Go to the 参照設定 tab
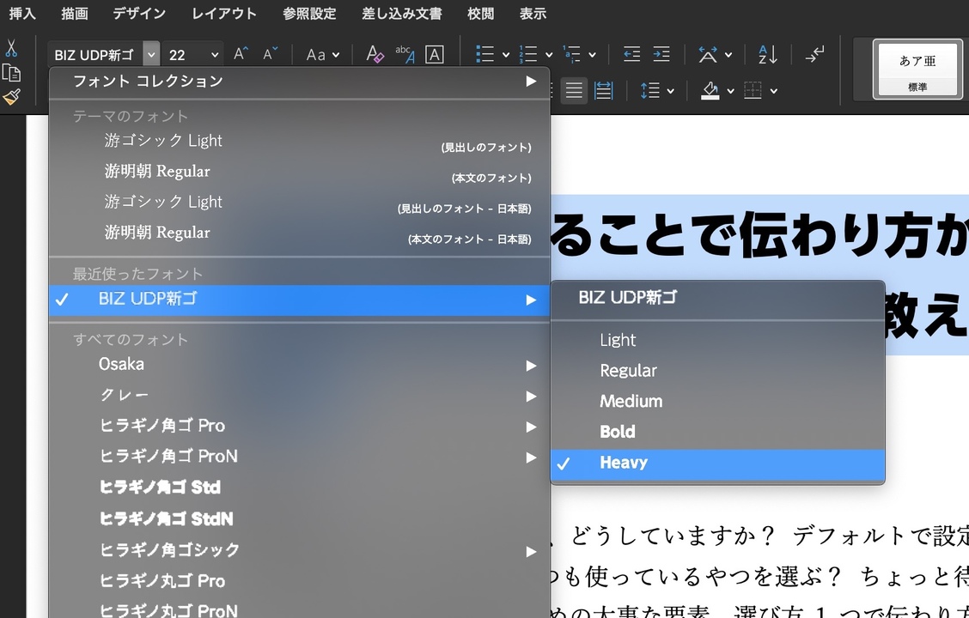 [x=309, y=14]
